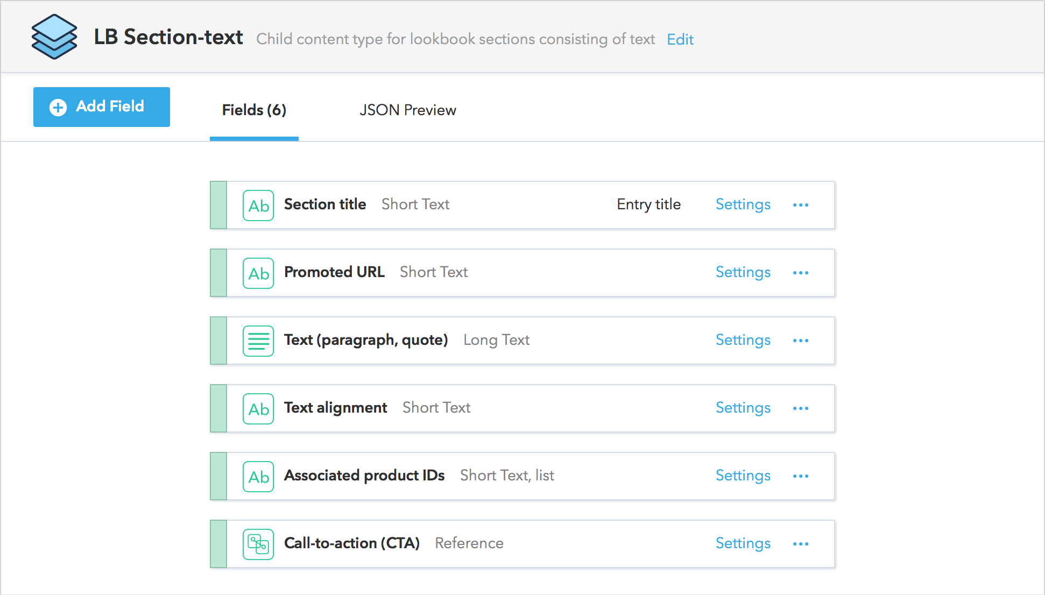
Task: Open more options for Promoted URL field
Action: (800, 273)
